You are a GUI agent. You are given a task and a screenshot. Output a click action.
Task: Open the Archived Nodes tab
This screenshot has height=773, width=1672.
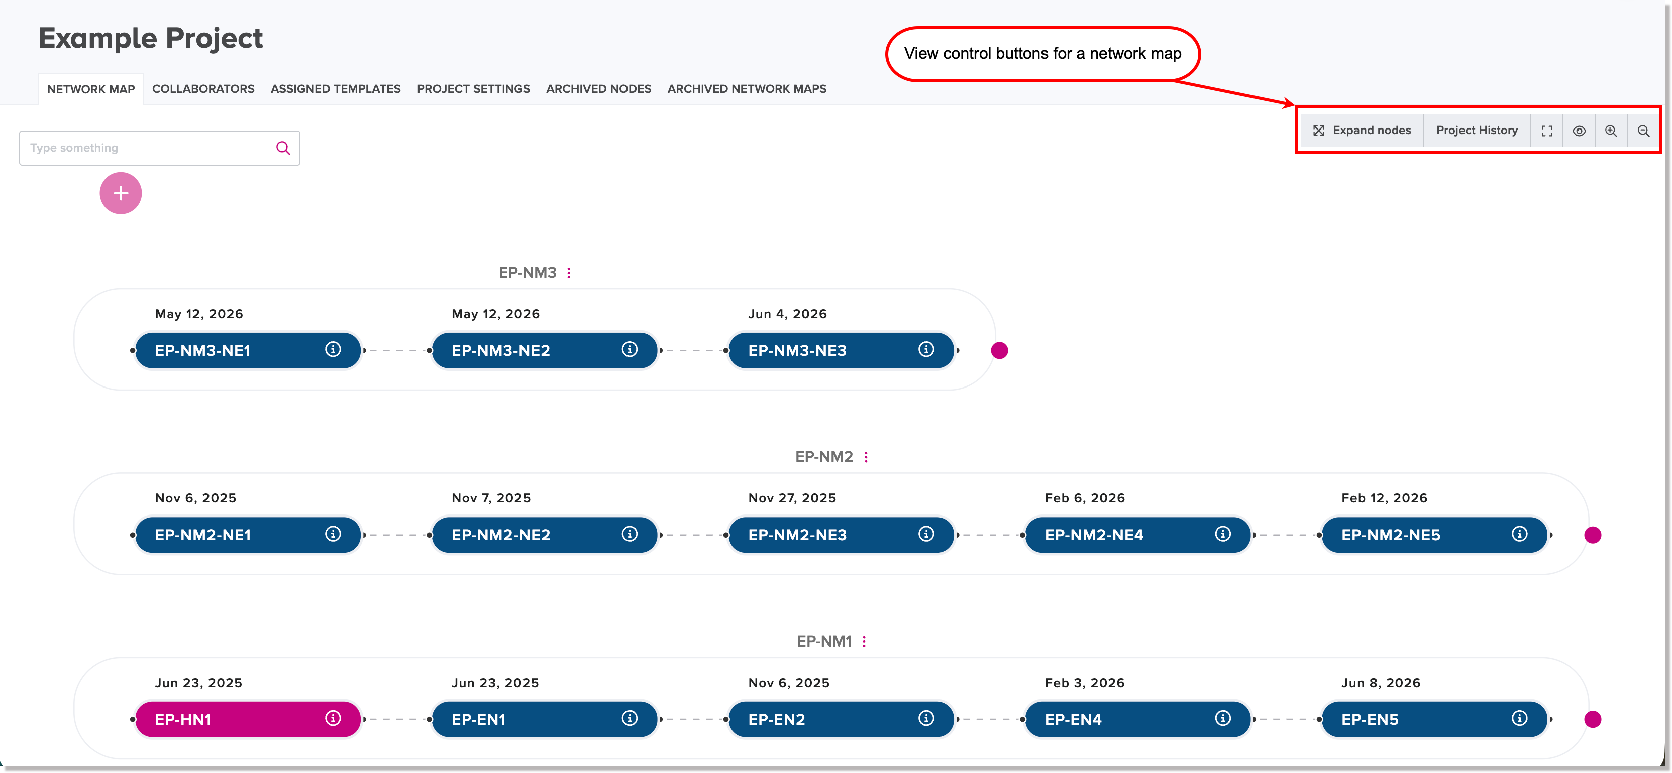[598, 89]
